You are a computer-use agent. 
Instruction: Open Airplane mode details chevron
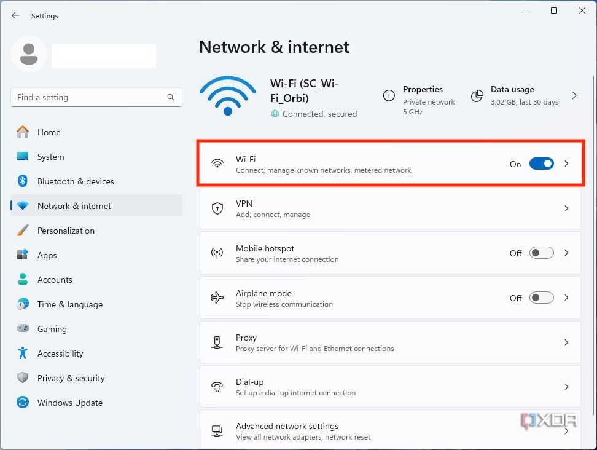click(x=566, y=298)
